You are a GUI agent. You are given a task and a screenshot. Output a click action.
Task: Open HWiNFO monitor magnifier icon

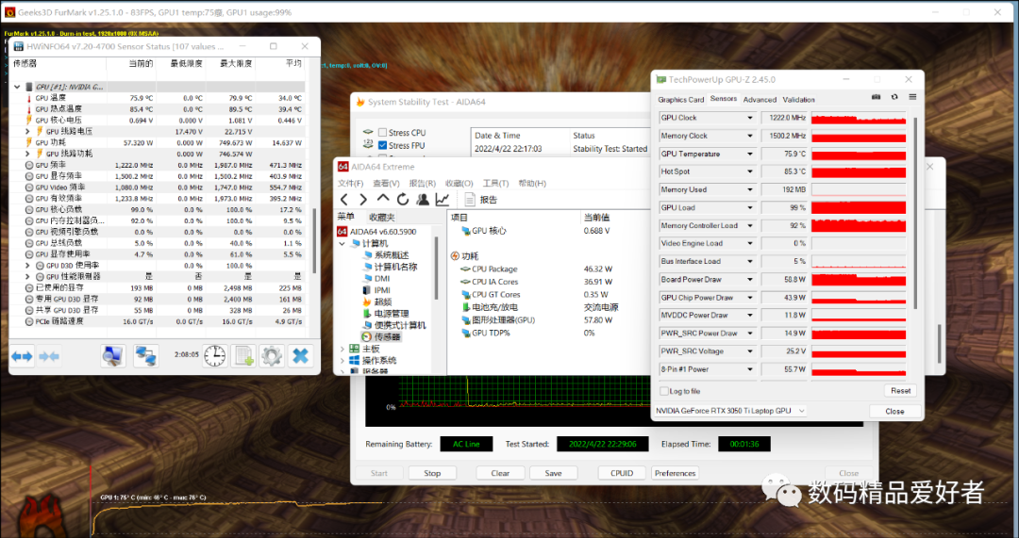coord(112,355)
